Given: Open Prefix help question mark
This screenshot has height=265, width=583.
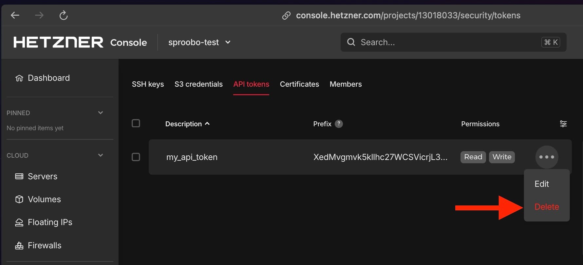Looking at the screenshot, I should 339,124.
